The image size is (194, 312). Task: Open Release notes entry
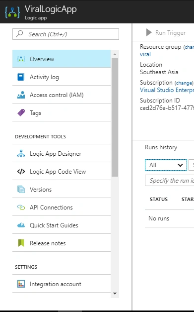pyautogui.click(x=62, y=243)
